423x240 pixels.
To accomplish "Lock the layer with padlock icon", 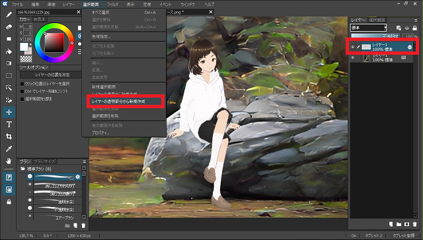I will 414,28.
